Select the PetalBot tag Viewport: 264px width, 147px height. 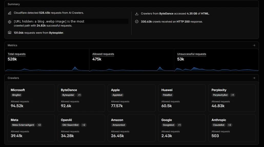[x=167, y=95]
